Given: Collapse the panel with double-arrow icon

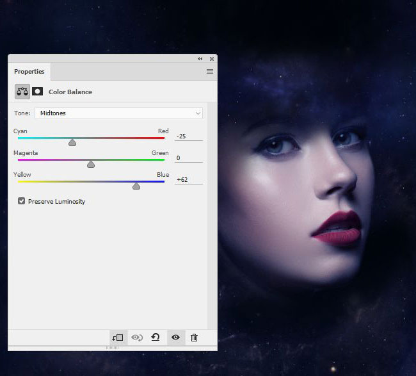Looking at the screenshot, I should point(200,59).
